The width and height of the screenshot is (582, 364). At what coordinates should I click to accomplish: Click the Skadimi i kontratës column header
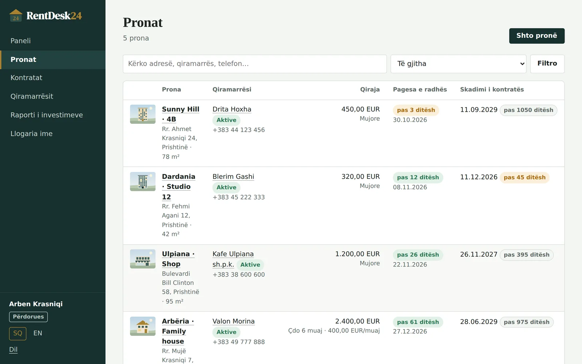click(492, 90)
